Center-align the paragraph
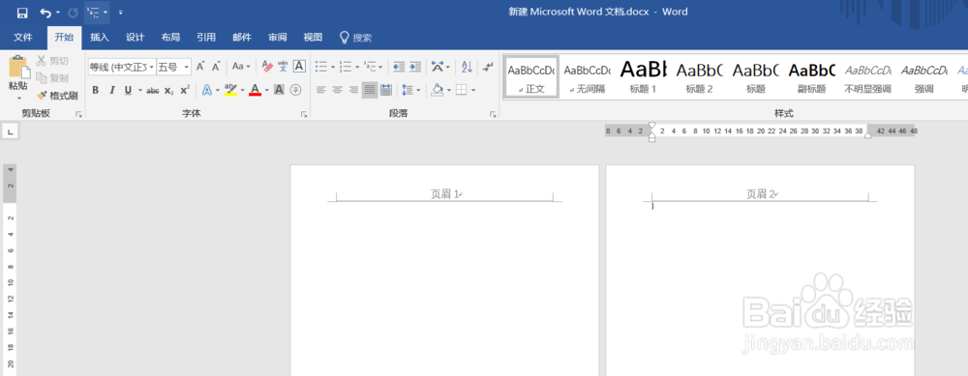Screen dimensions: 968x376 (337, 90)
